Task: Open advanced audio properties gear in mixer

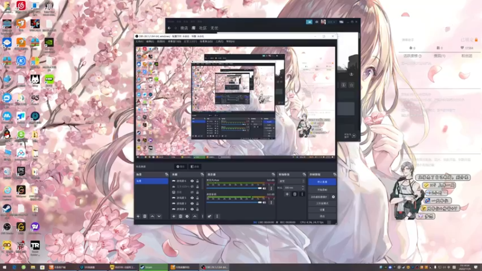Action: point(209,216)
